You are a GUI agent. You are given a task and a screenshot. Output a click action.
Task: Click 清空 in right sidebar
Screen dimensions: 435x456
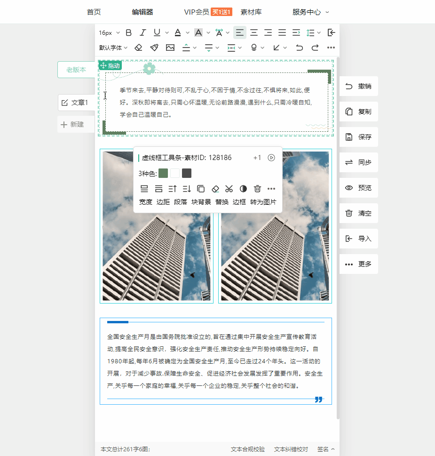pos(358,213)
